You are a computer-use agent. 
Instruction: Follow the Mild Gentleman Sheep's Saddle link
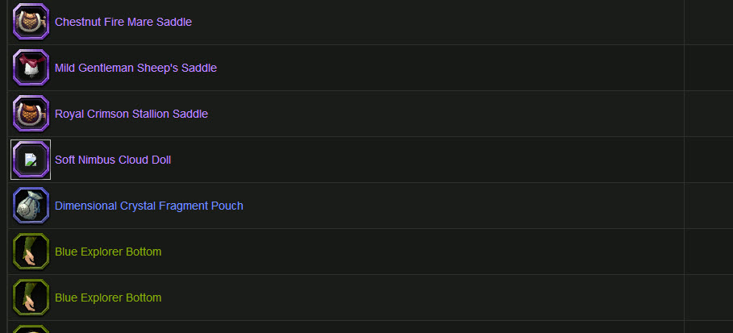tap(135, 68)
